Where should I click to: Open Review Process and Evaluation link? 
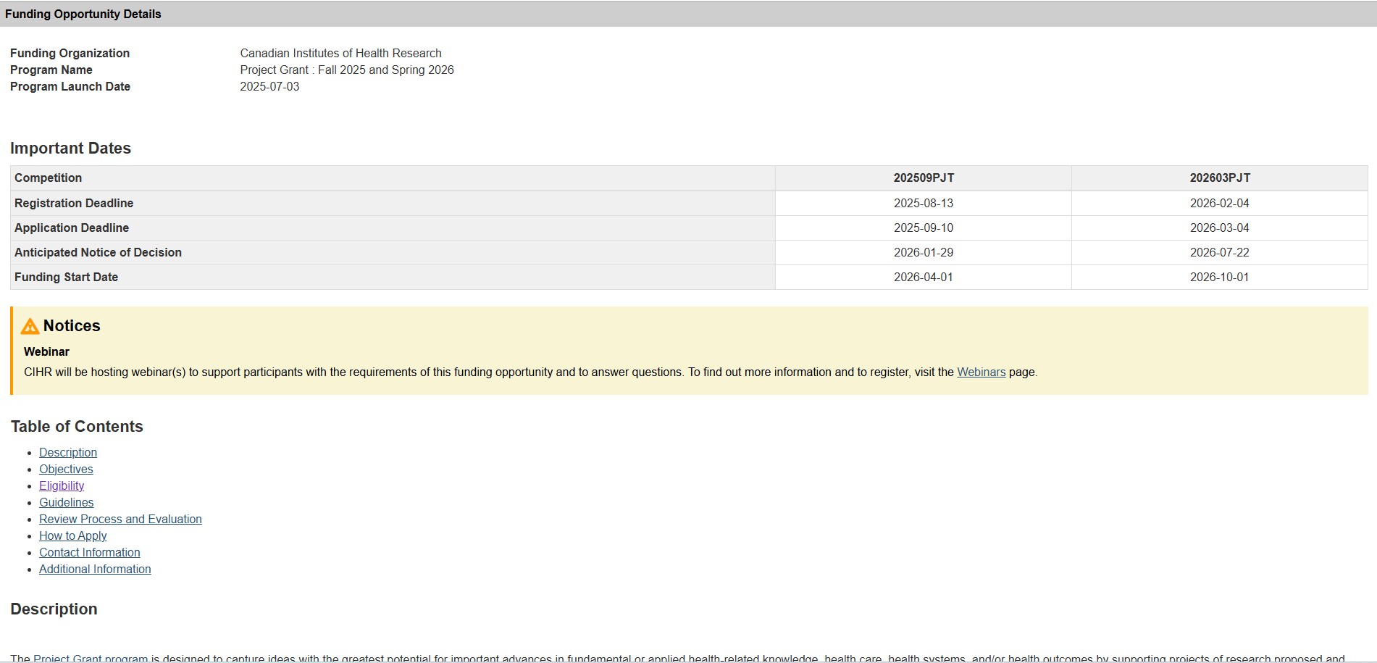[x=120, y=519]
